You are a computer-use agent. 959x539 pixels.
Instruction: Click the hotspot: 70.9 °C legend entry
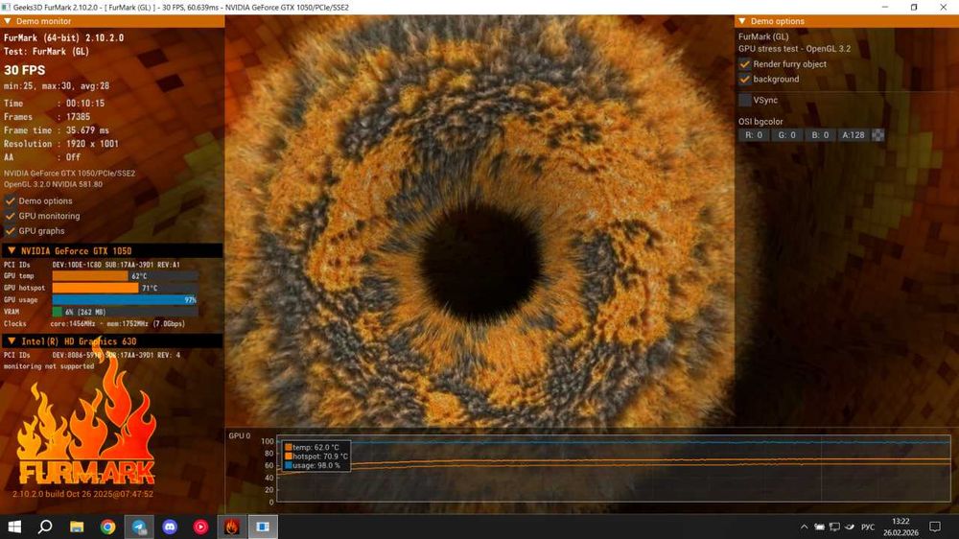pyautogui.click(x=316, y=457)
